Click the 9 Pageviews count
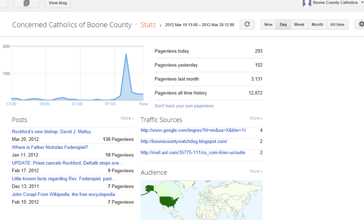The height and width of the screenshot is (220, 364). point(121,171)
